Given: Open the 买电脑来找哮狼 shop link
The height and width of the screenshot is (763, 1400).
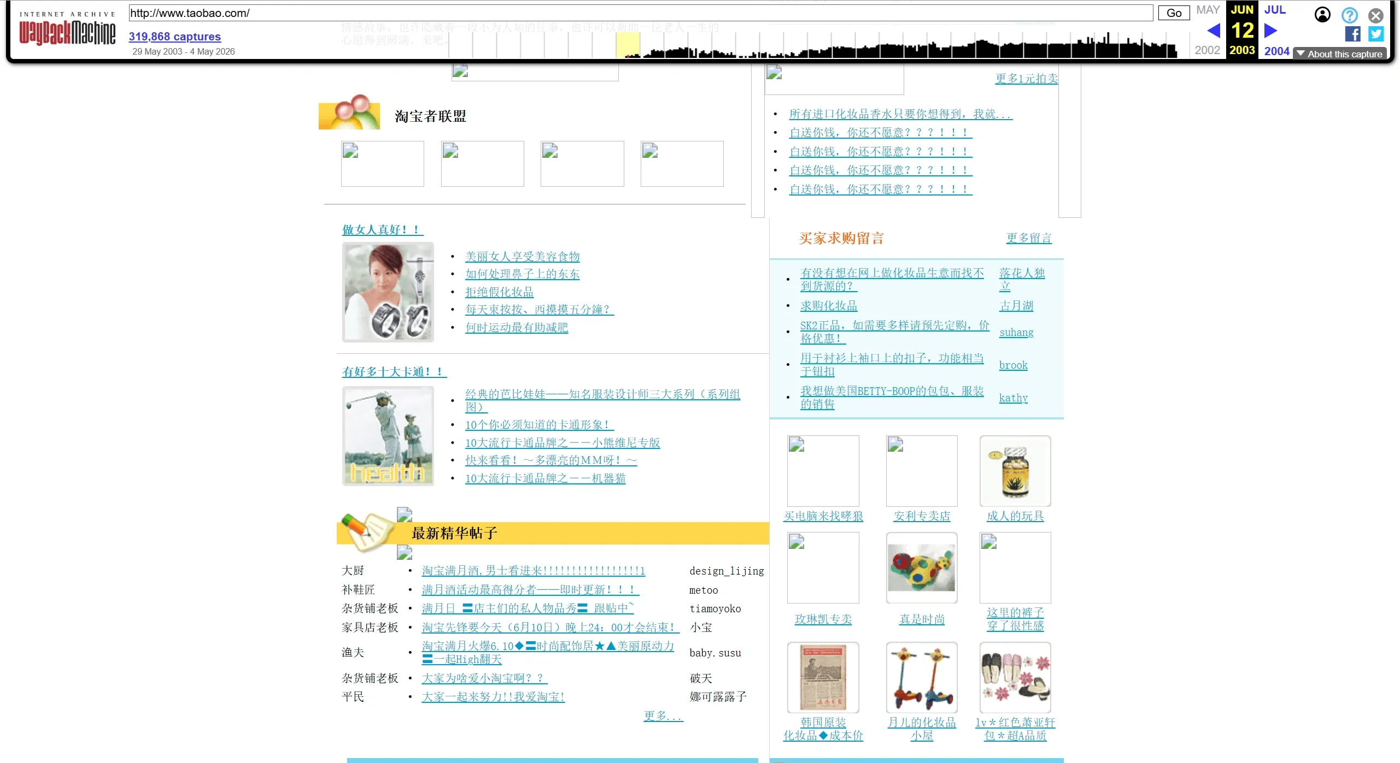Looking at the screenshot, I should pos(823,516).
